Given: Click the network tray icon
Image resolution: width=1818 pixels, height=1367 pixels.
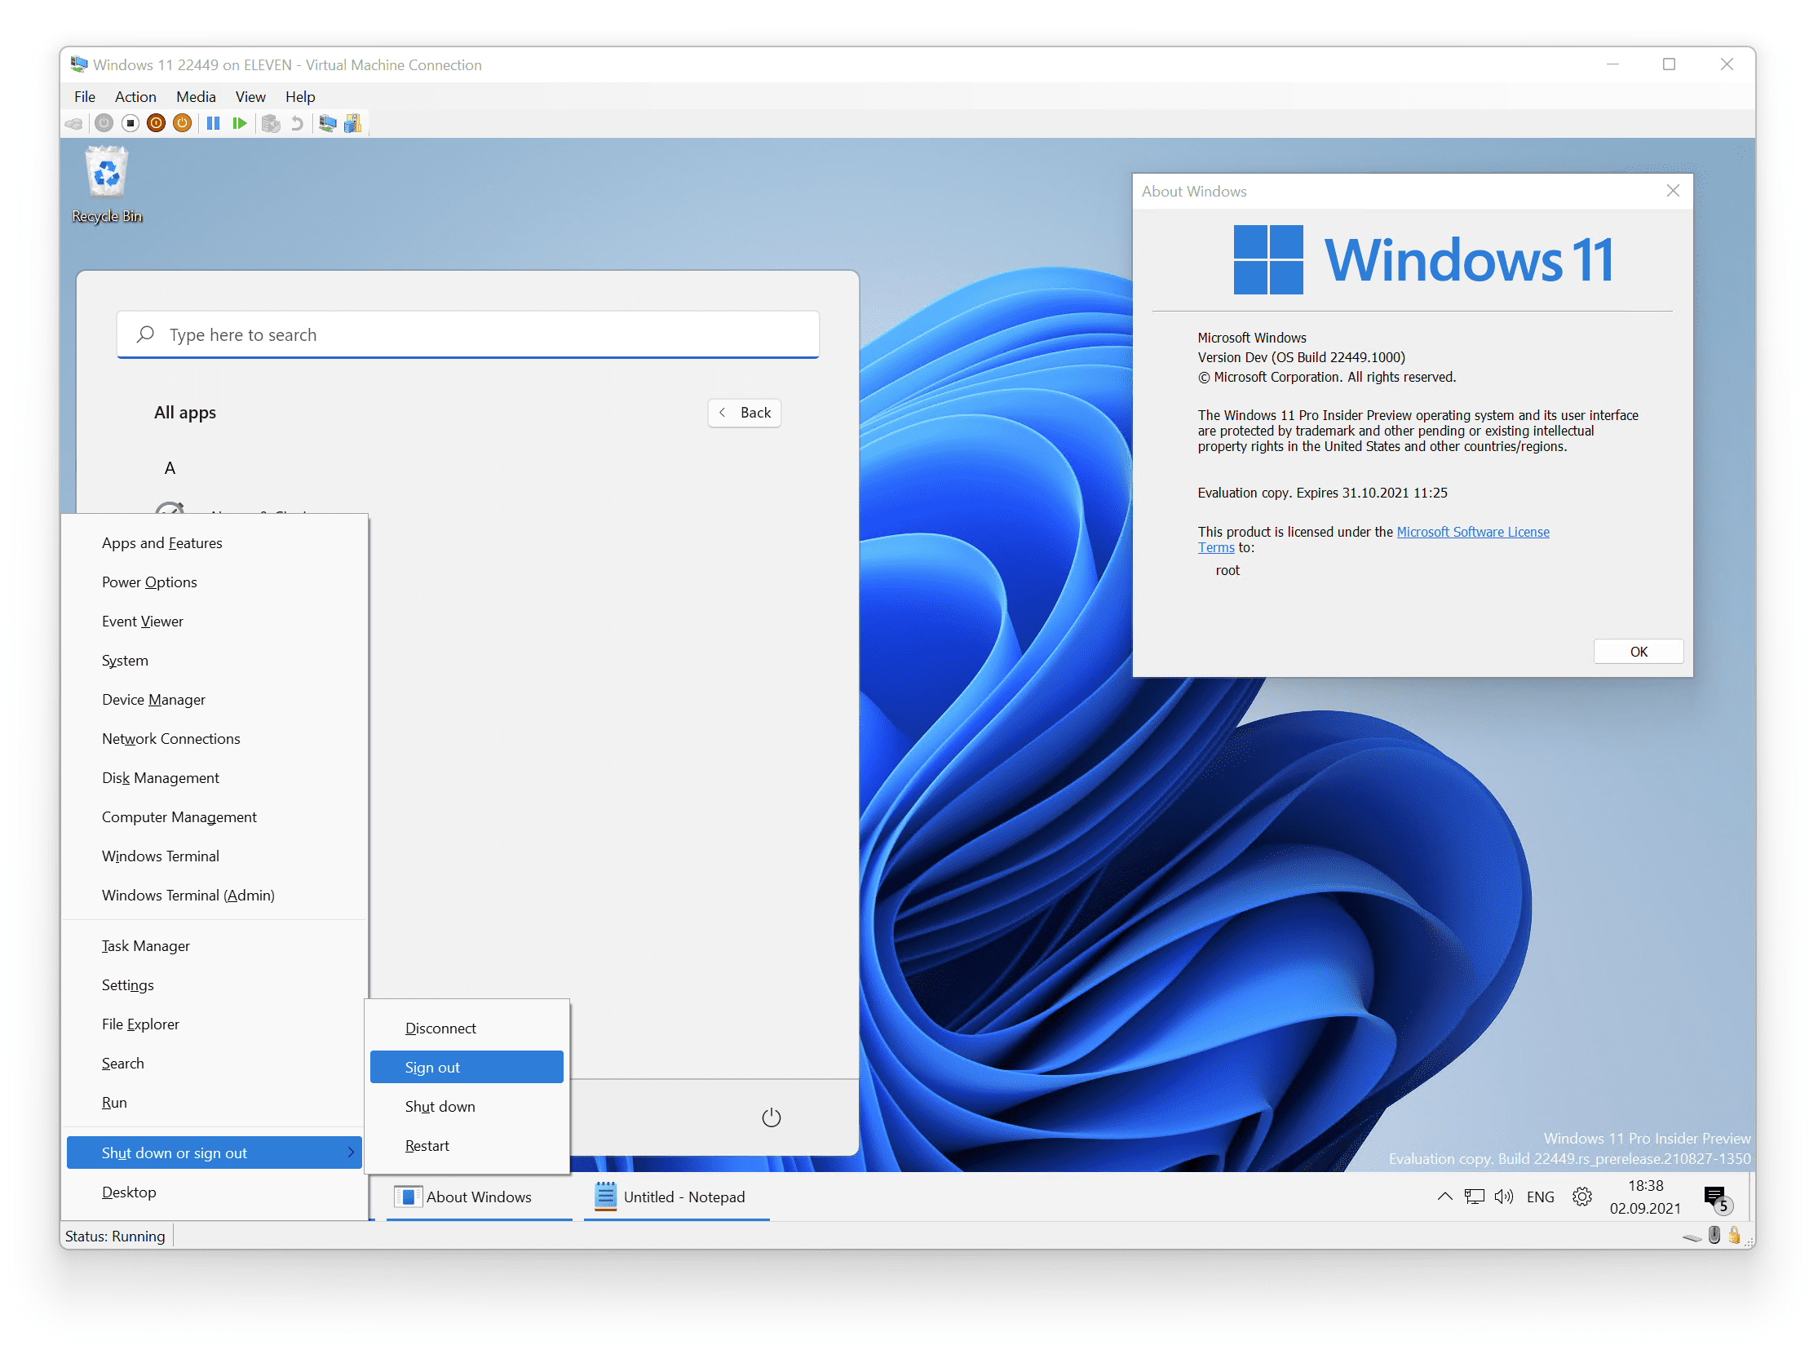Looking at the screenshot, I should (x=1475, y=1197).
